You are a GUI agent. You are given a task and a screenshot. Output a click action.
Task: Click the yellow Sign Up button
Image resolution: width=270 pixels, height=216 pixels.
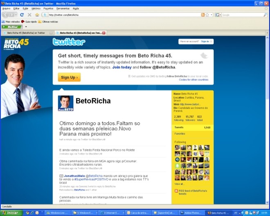pos(69,77)
